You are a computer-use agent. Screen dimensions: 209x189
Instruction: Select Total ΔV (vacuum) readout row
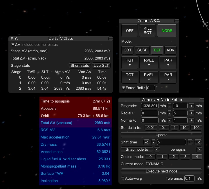pos(75,123)
